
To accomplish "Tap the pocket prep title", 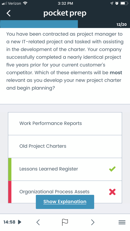I will click(x=65, y=13).
